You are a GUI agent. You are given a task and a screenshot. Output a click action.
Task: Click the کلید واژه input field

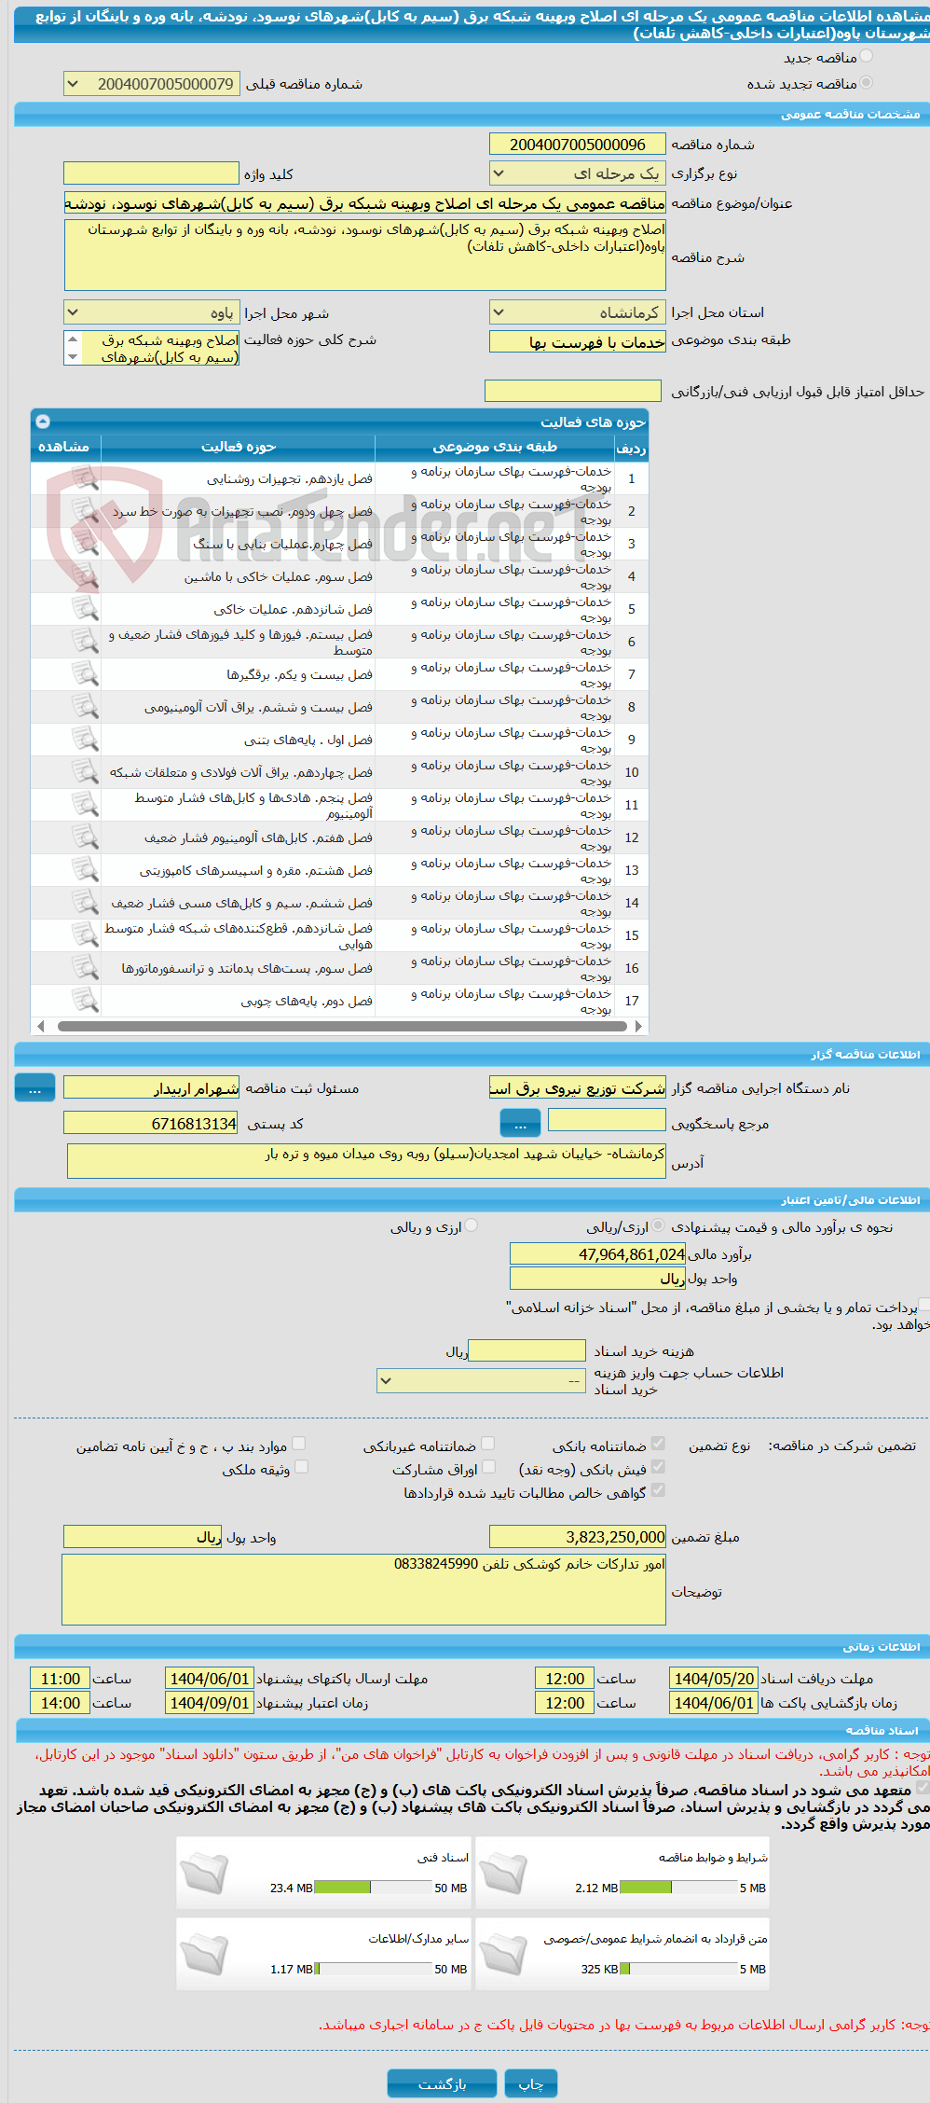pyautogui.click(x=151, y=173)
